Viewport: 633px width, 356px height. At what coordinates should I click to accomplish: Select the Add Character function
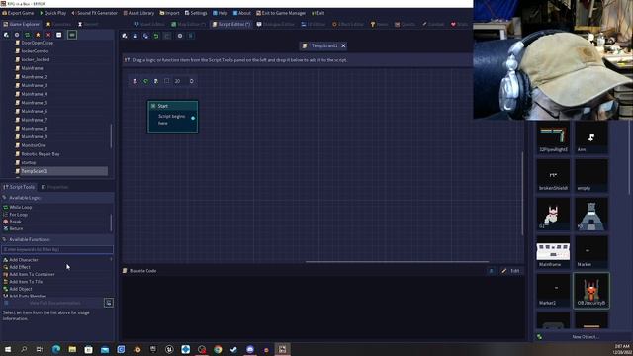click(x=24, y=260)
